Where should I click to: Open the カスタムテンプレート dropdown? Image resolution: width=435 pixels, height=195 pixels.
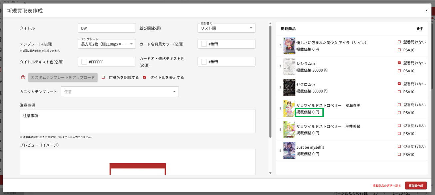120,92
